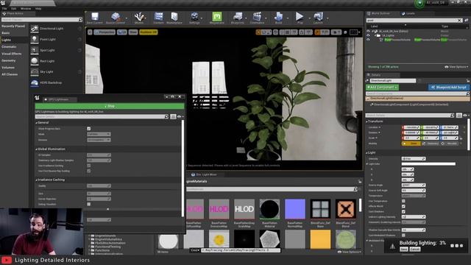471x265 pixels.
Task: Open the Add Component dropdown
Action: click(x=382, y=88)
